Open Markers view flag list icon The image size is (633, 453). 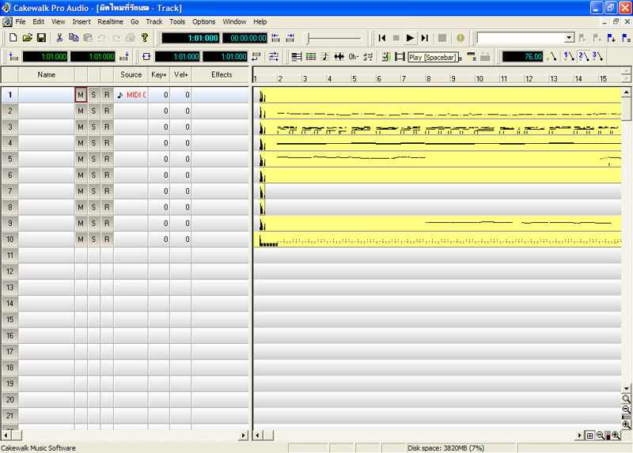point(626,38)
